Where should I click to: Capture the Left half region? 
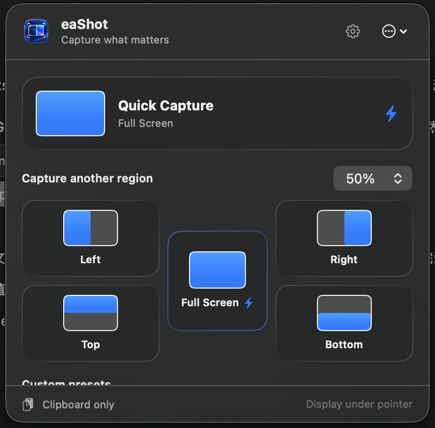pos(91,238)
